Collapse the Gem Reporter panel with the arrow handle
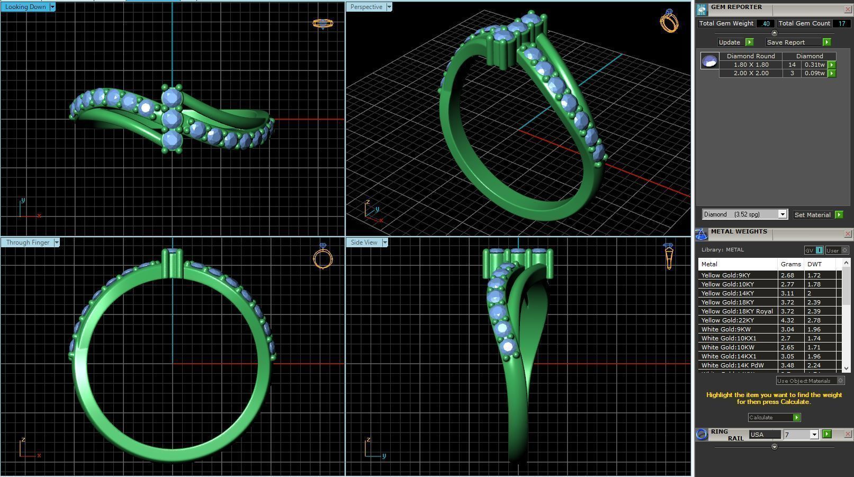Screen dimensions: 854x477 [775, 33]
